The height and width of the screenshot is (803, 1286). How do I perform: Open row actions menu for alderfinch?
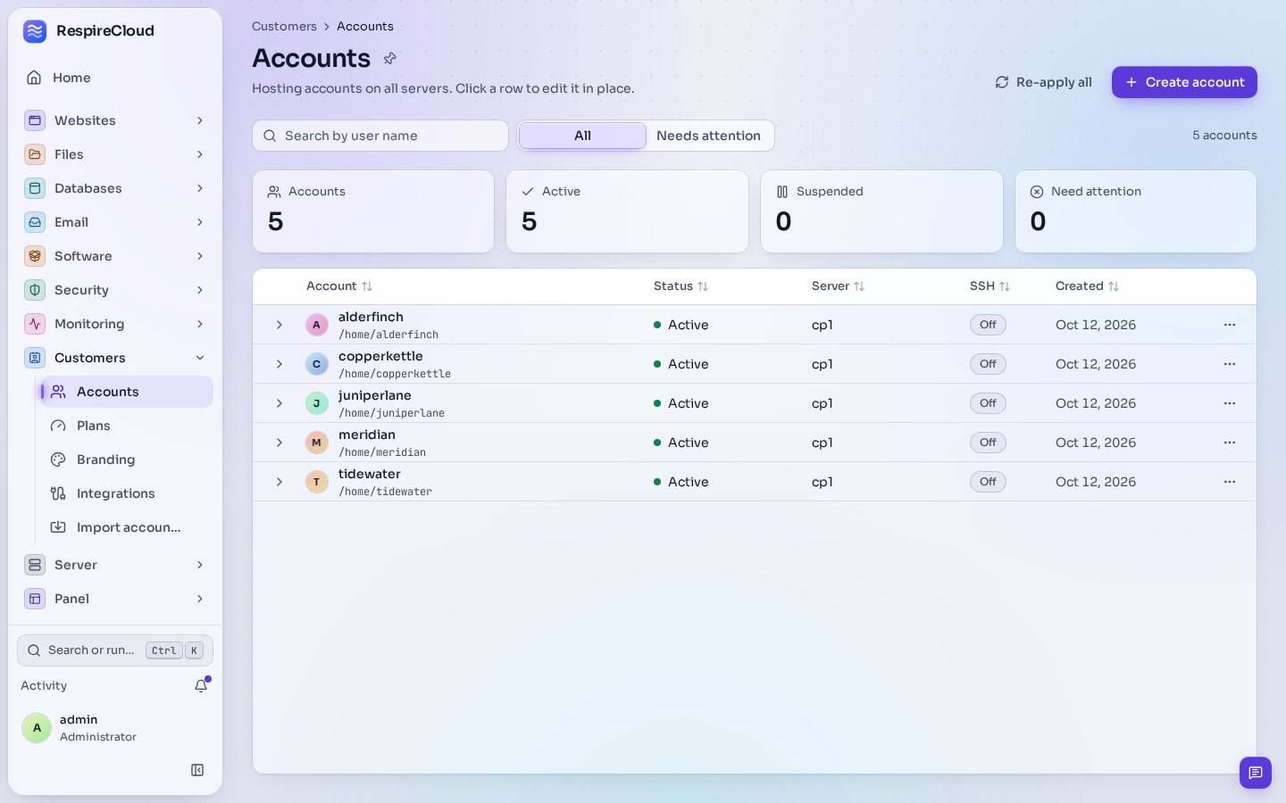[x=1230, y=325]
